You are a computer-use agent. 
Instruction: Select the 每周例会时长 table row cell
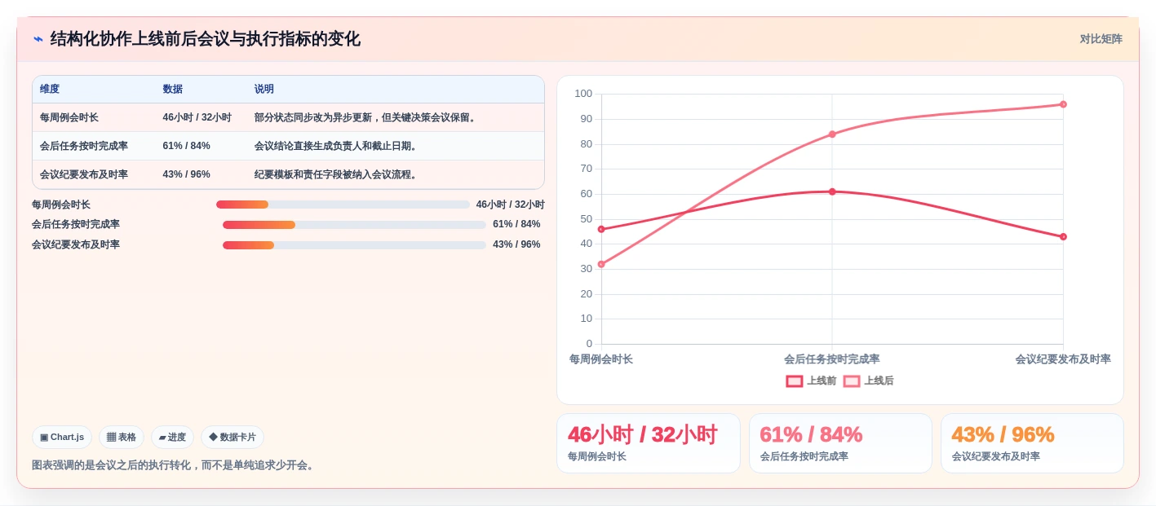(94, 117)
